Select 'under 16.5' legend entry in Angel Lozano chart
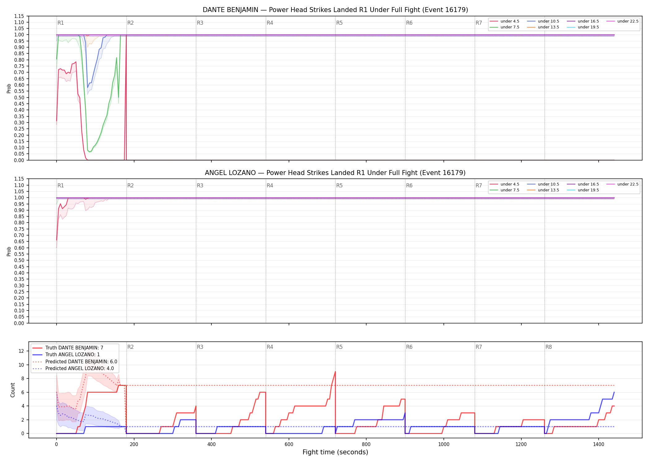 (583, 184)
